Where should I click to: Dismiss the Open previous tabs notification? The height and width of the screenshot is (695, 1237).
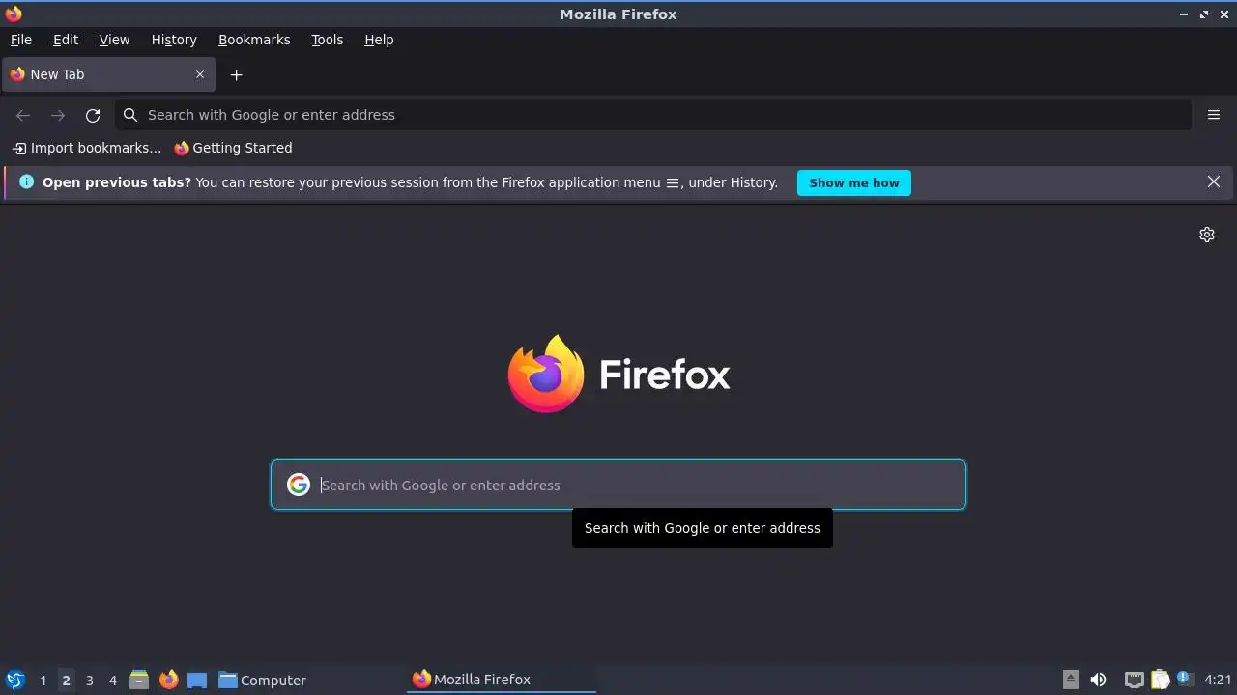pos(1214,181)
